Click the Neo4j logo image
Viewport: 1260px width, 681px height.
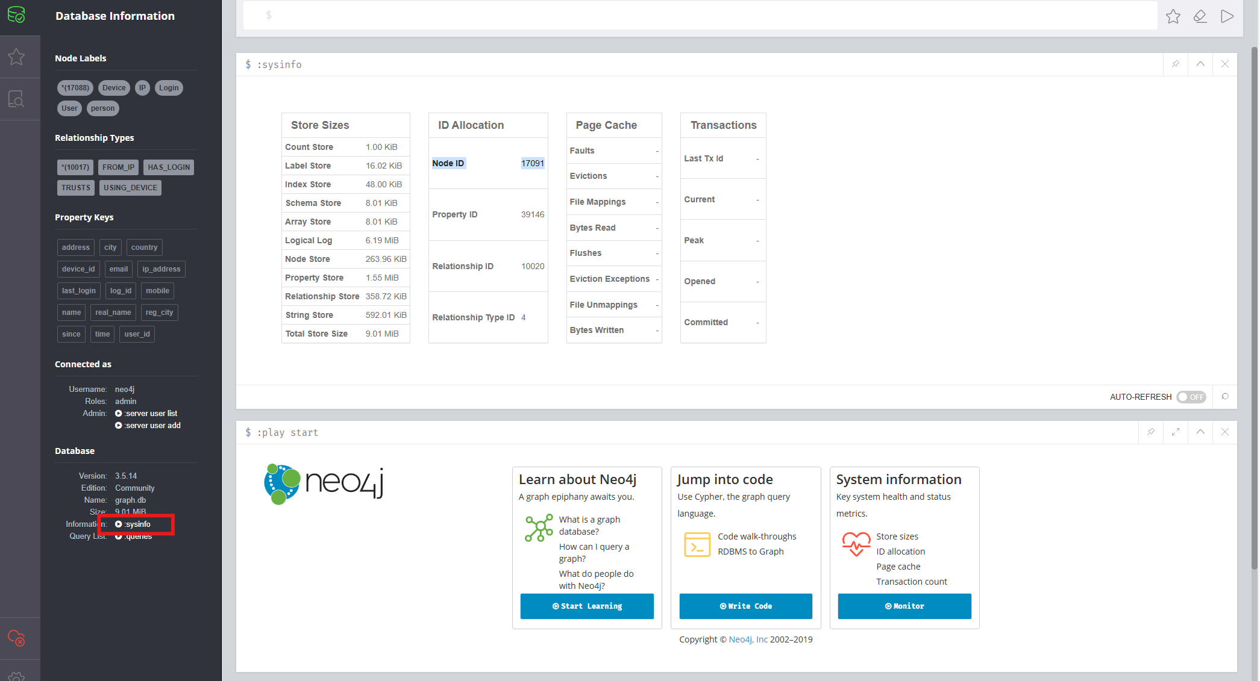[x=324, y=484]
